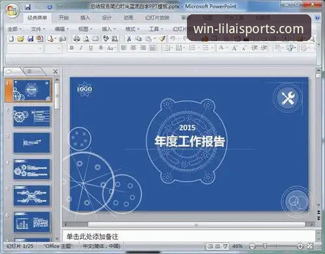325x254 pixels.
Task: Select slide 6 thumbnail with bar chart
Action: pyautogui.click(x=32, y=222)
